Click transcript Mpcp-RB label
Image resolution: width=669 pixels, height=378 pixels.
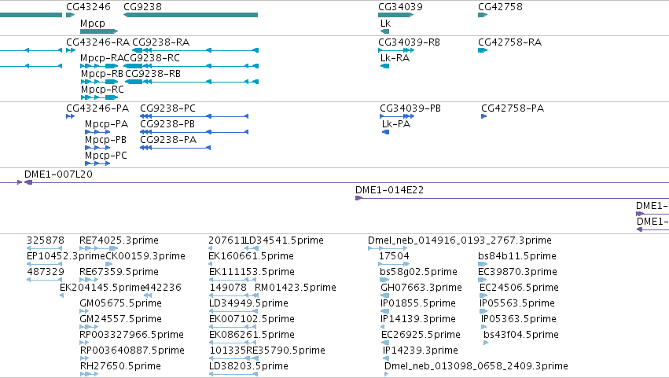pyautogui.click(x=102, y=74)
